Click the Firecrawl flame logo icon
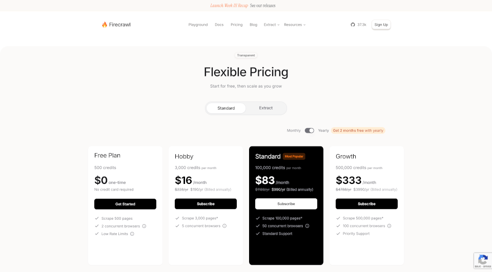 point(105,25)
